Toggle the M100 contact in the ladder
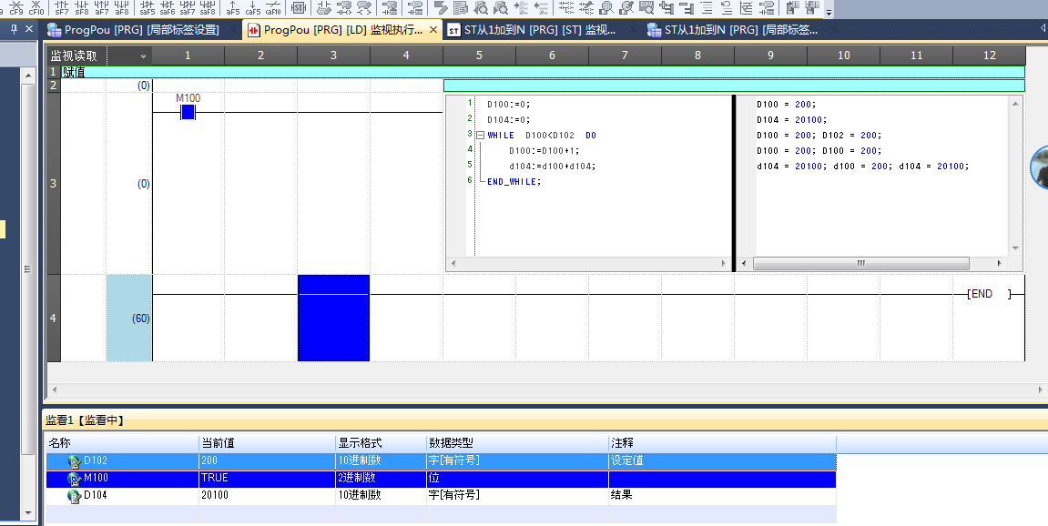Viewport: 1048px width, 526px height. pos(188,112)
